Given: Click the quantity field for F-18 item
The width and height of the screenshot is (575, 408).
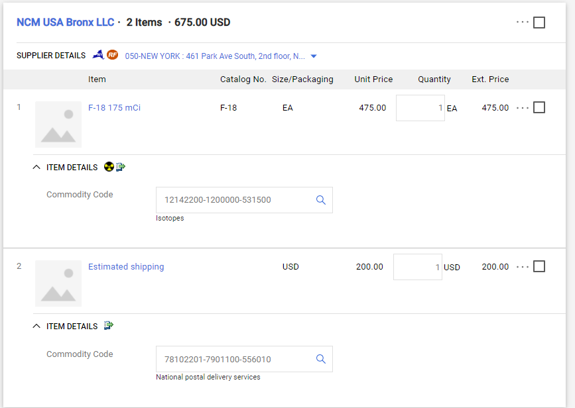Looking at the screenshot, I should (420, 108).
